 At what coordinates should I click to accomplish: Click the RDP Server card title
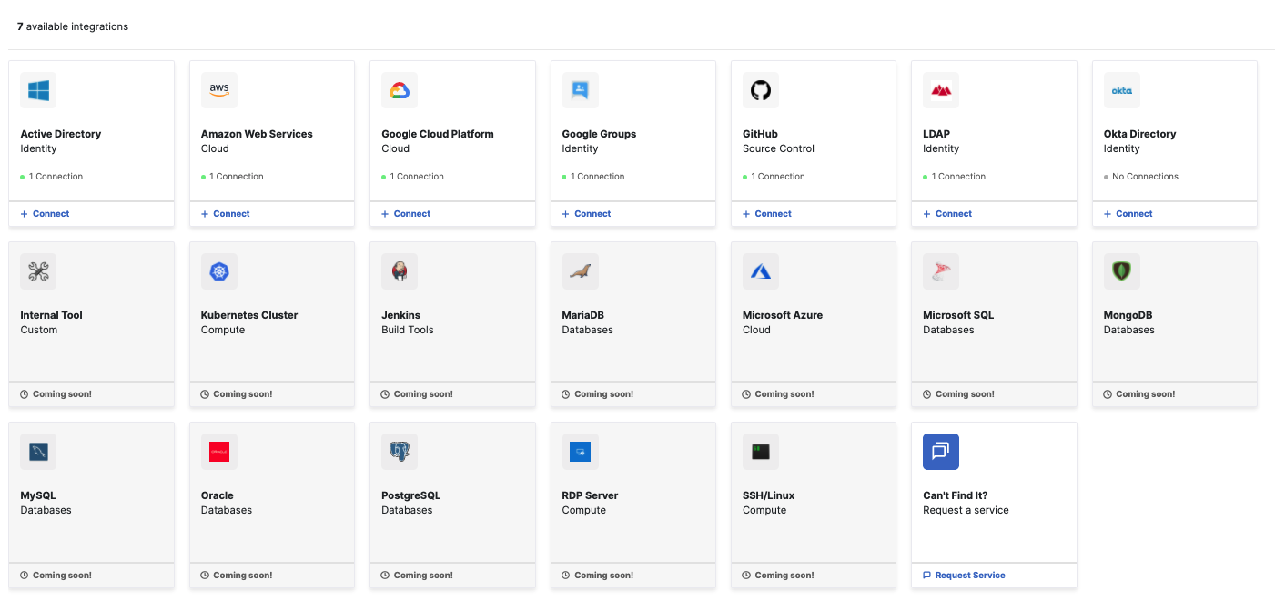tap(591, 495)
